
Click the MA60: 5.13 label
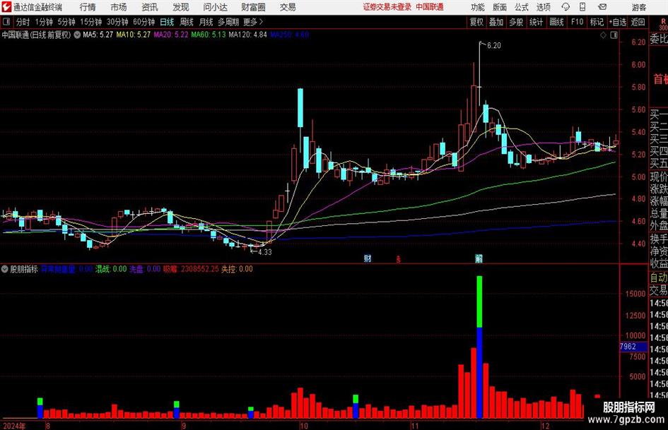coord(209,35)
